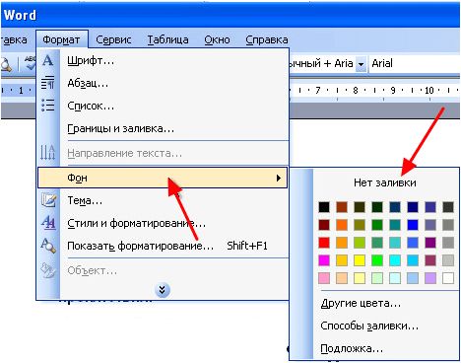Open the style dropdown arrow next to Aria
461x363 pixels.
(x=361, y=64)
